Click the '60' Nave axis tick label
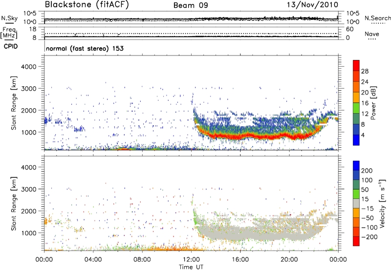Image resolution: width=391 pixels, height=270 pixels. coord(349,29)
